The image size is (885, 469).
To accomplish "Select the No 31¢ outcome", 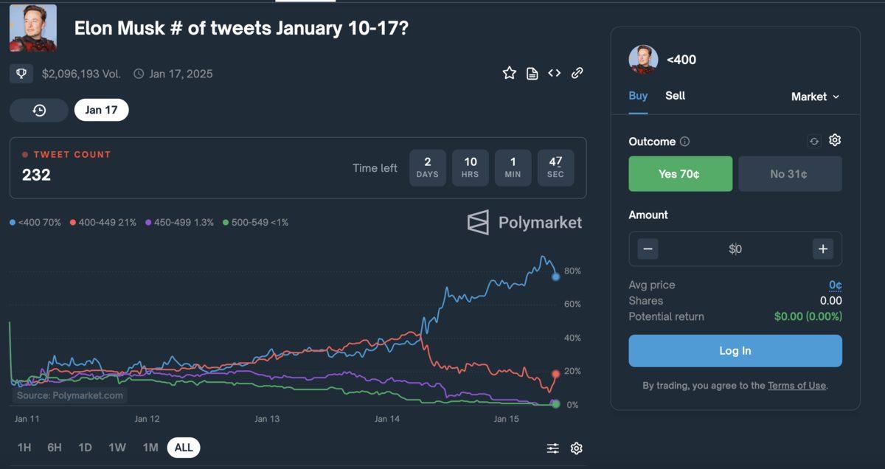I will (790, 174).
